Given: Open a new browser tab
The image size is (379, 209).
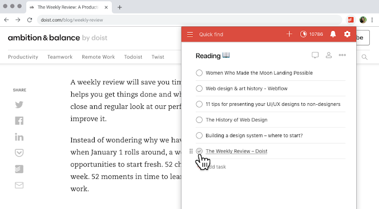Looking at the screenshot, I should point(119,7).
